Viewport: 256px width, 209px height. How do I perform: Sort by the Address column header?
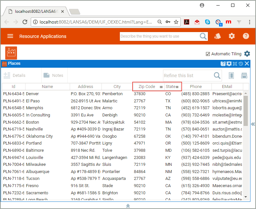[85, 86]
